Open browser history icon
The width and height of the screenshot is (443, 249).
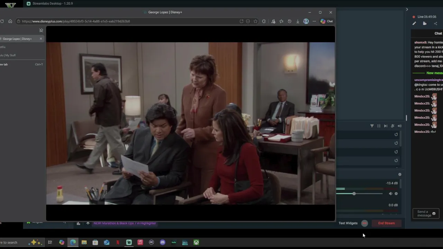click(289, 21)
